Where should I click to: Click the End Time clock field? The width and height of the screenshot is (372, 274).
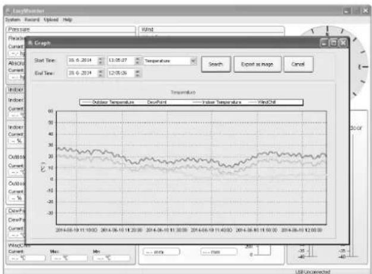121,73
